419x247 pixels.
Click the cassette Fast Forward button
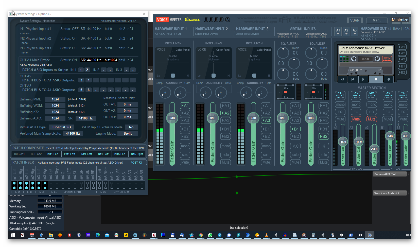(x=353, y=79)
